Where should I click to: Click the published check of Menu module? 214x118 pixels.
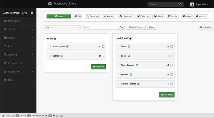click(x=168, y=46)
